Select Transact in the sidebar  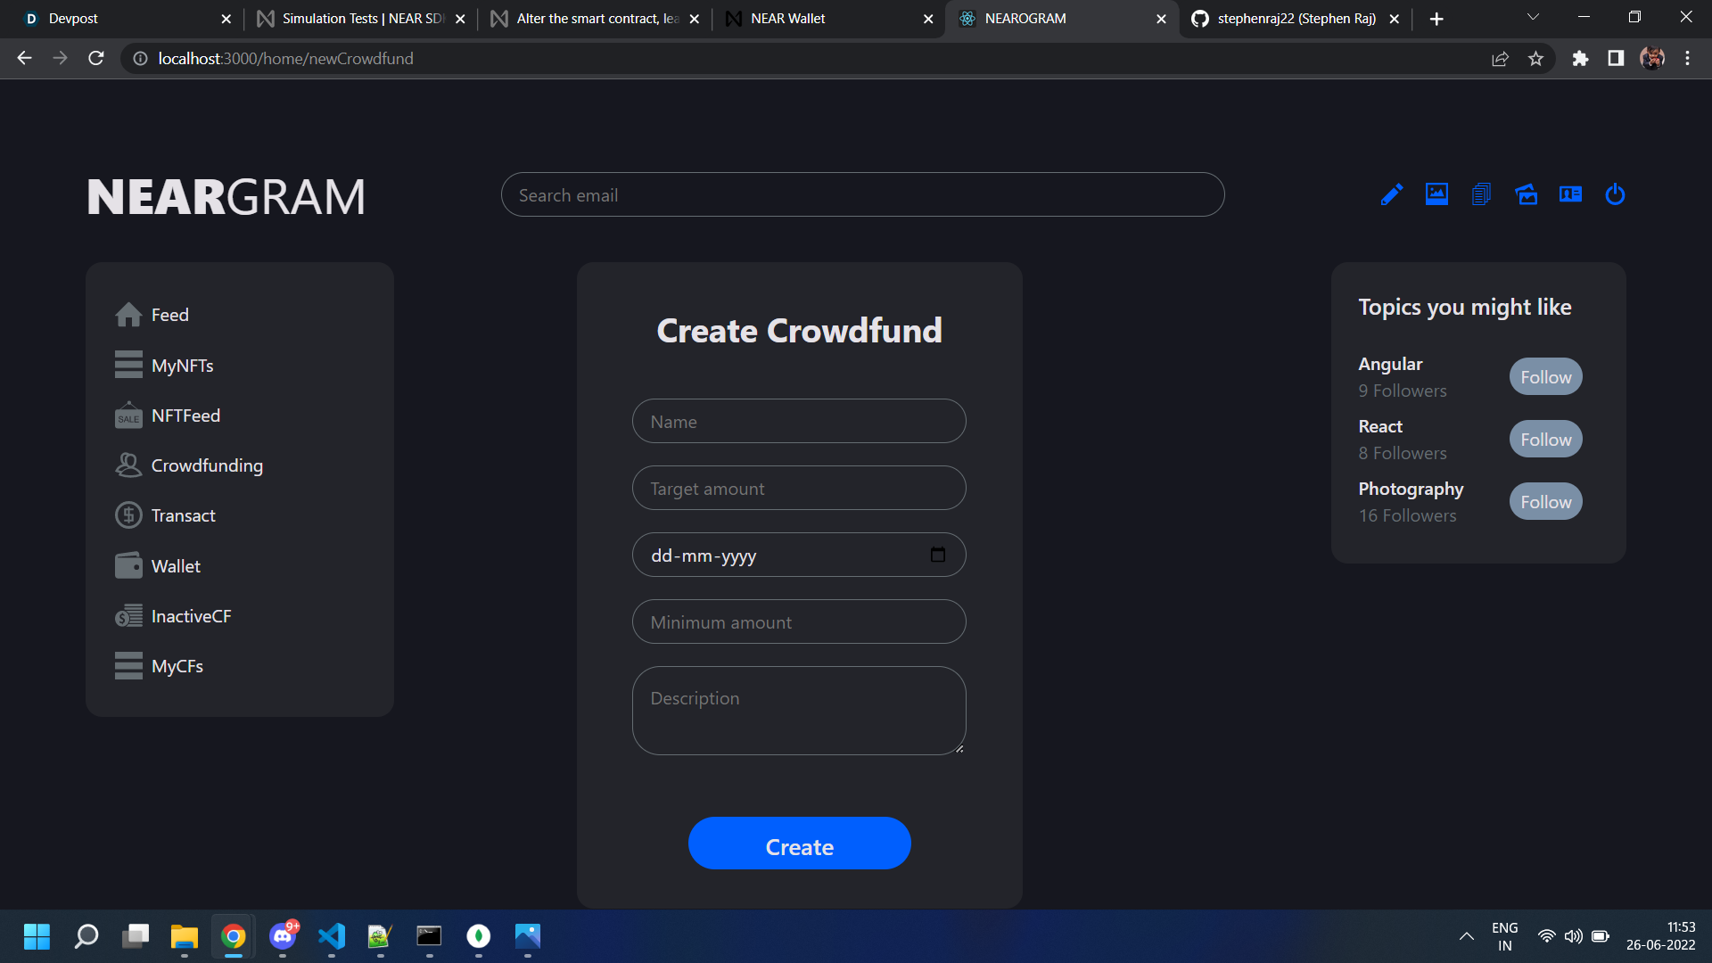(x=183, y=515)
